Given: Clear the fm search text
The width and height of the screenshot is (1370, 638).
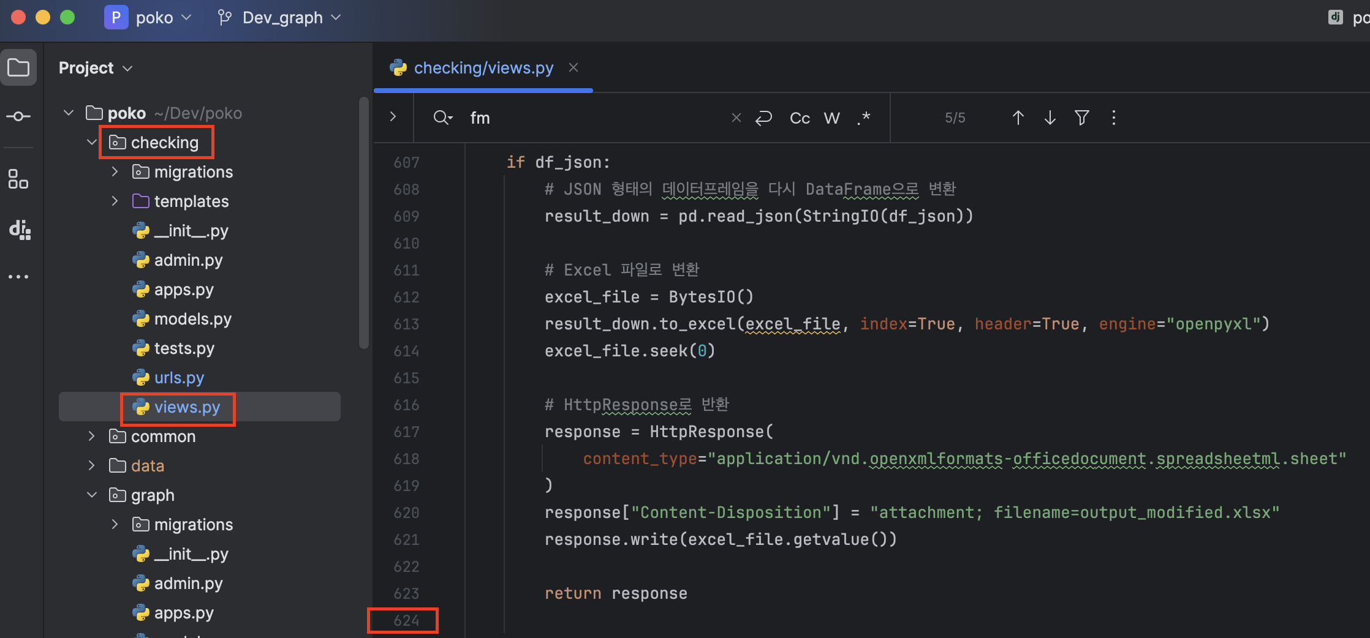Looking at the screenshot, I should point(736,118).
